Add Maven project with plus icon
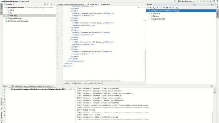 (x=157, y=8)
